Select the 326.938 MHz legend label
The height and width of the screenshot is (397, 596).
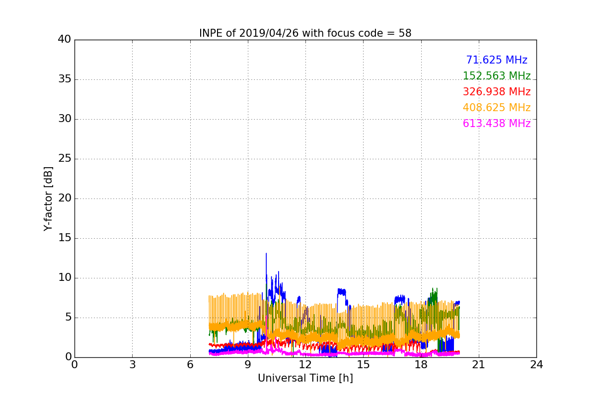(x=497, y=92)
